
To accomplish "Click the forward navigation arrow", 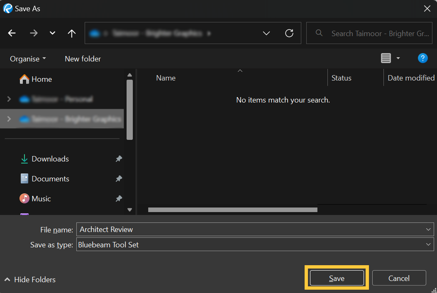I will (34, 33).
